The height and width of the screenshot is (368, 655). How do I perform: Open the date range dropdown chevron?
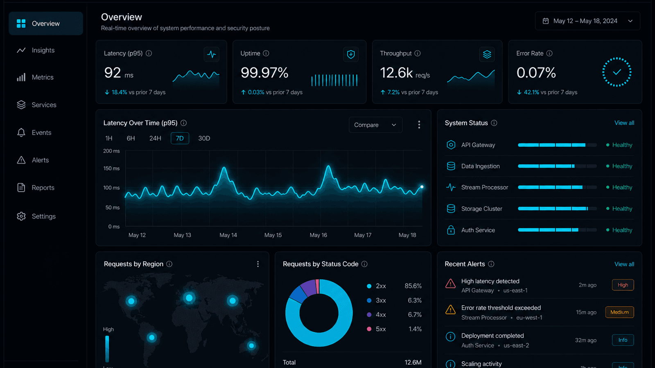630,21
